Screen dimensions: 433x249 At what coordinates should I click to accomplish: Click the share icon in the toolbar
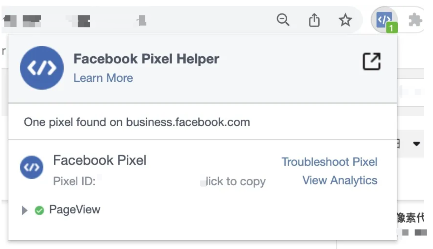point(314,20)
